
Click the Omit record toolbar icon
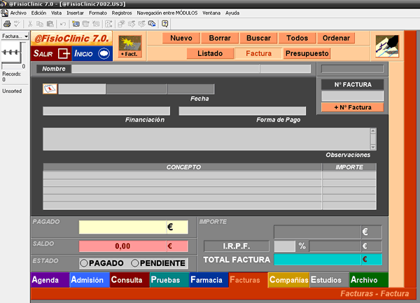click(x=132, y=24)
